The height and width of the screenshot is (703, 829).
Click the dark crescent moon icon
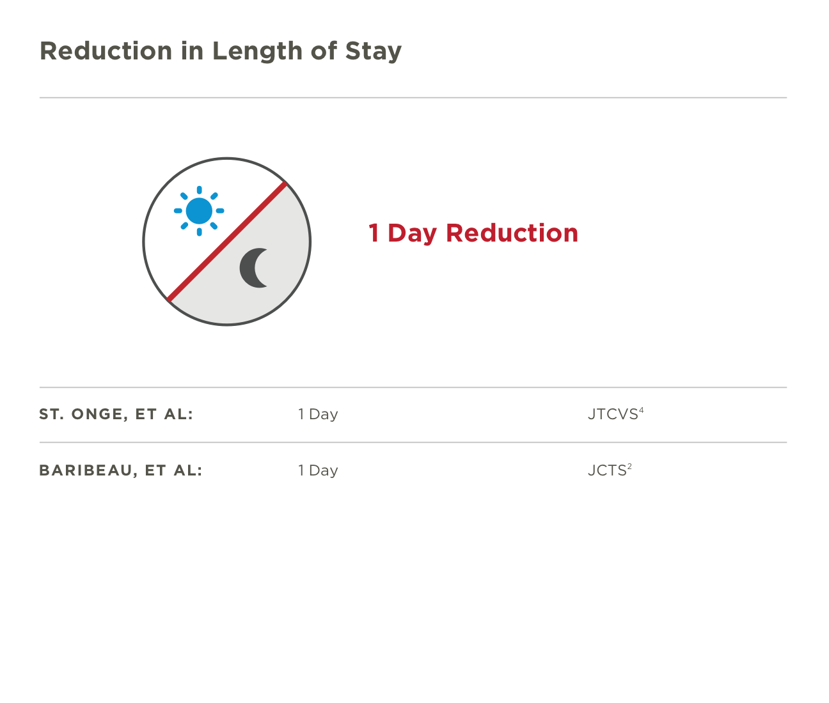click(255, 268)
